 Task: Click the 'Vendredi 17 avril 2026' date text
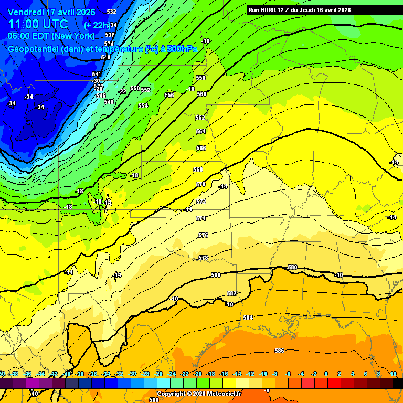[51, 12]
